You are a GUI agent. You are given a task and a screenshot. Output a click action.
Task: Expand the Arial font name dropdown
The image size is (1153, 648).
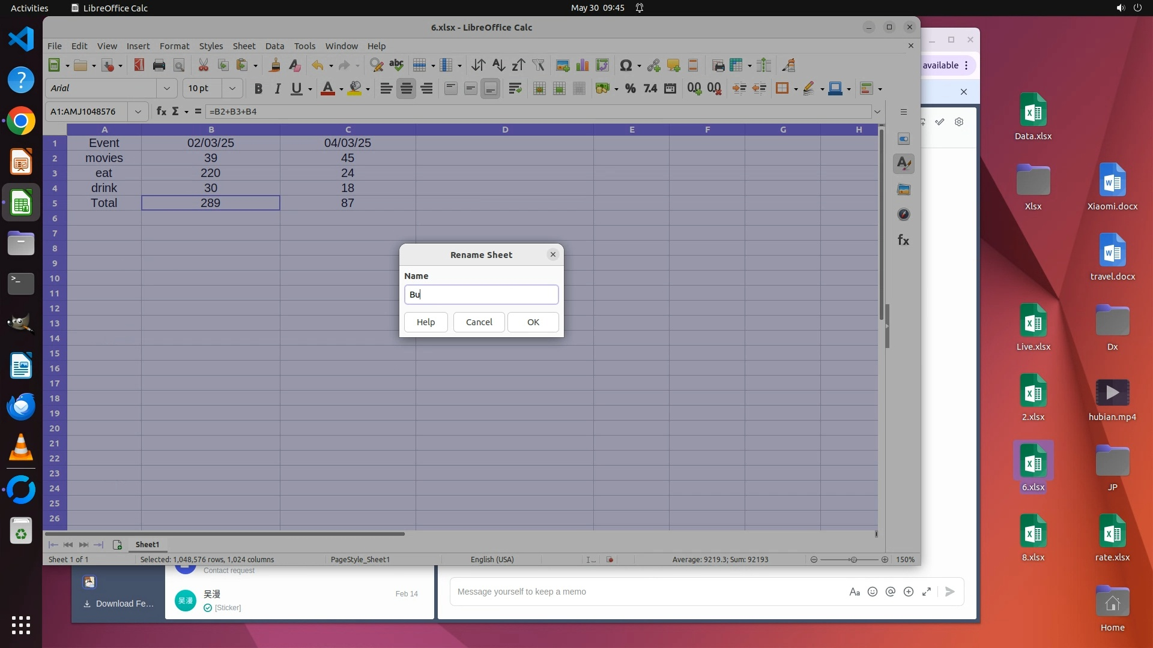(x=166, y=89)
